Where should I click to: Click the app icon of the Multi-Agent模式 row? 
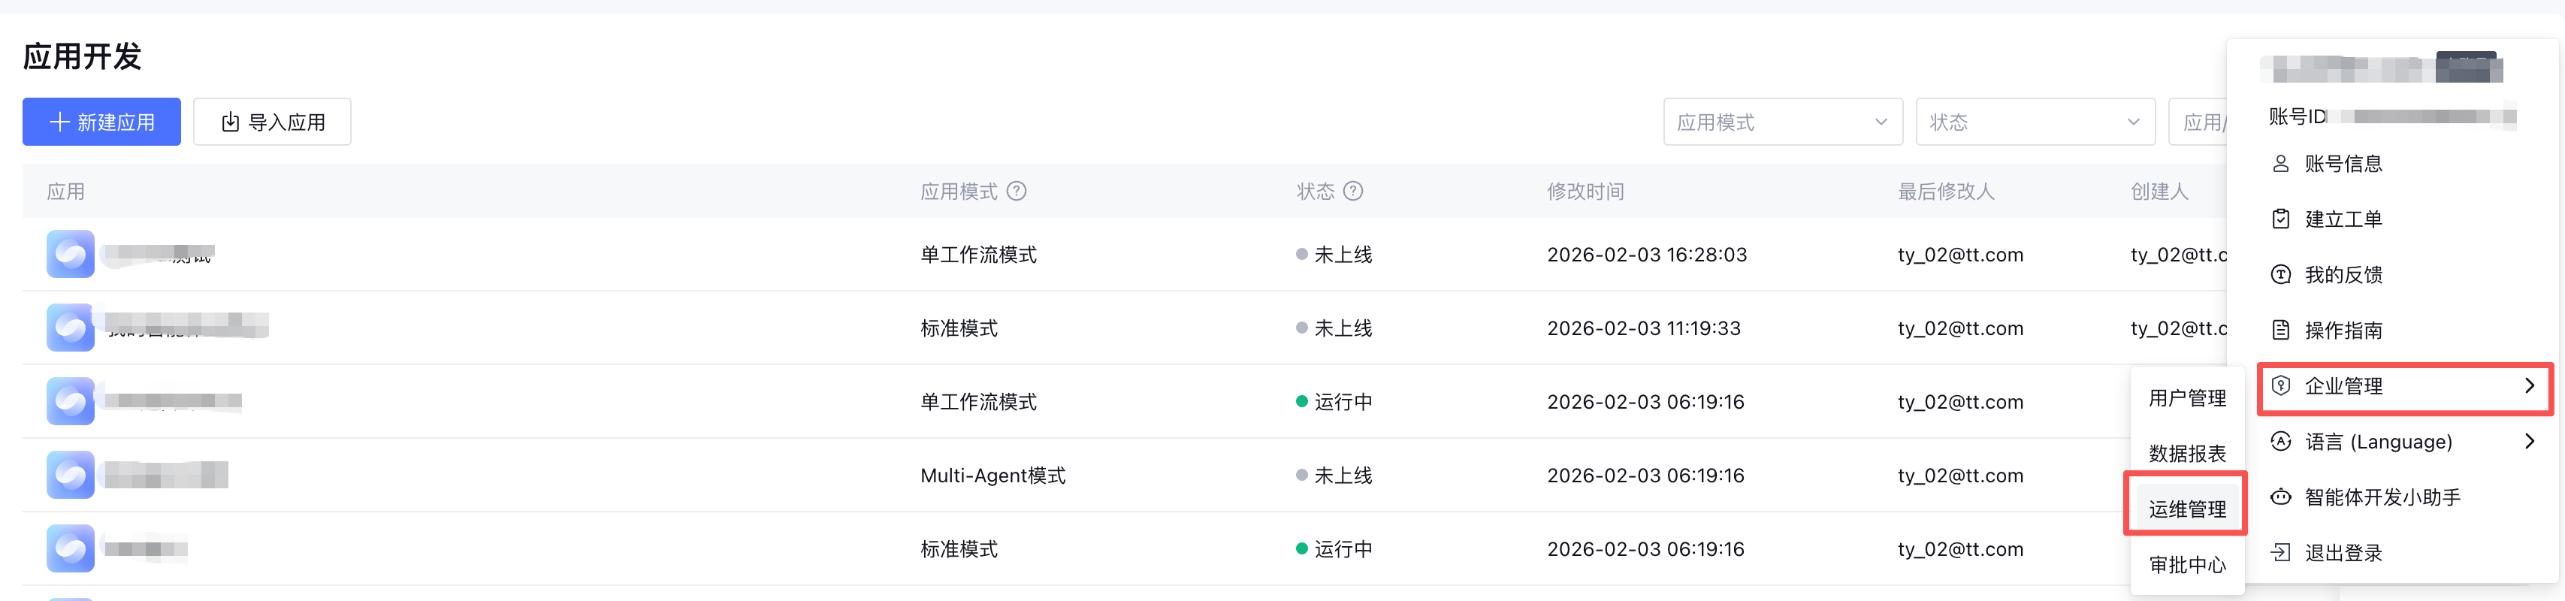click(70, 475)
